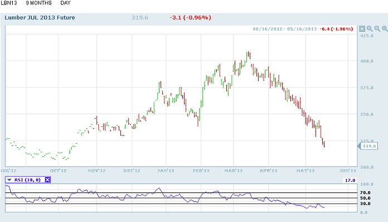Click the 400.0 price axis label
This screenshot has width=388, height=222.
pyautogui.click(x=367, y=61)
